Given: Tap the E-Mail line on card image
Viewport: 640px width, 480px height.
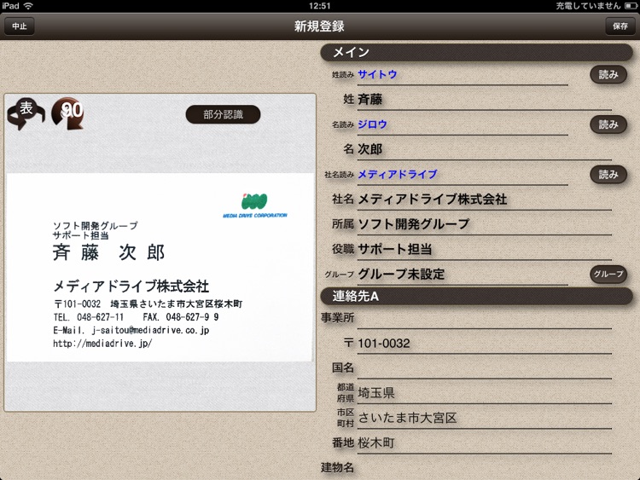Looking at the screenshot, I should 131,330.
